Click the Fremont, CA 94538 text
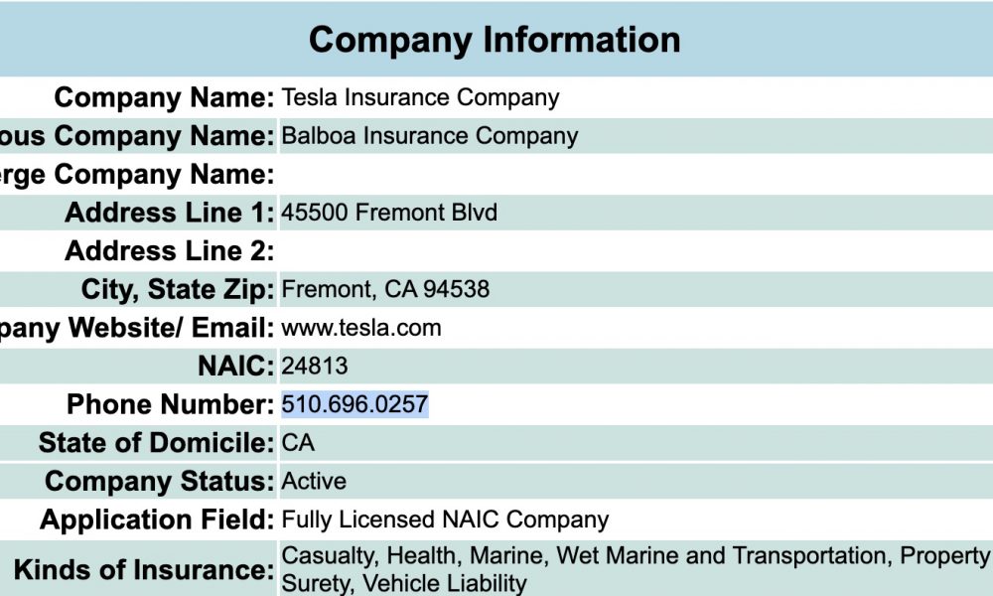993x596 pixels. 385,289
